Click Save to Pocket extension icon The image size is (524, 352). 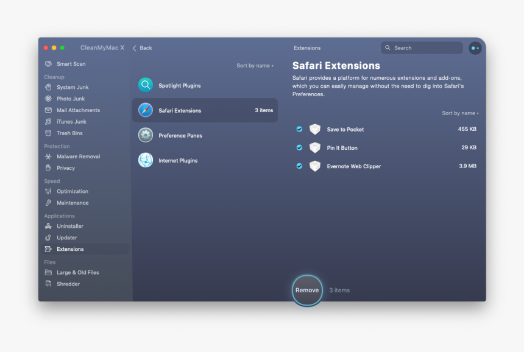click(315, 129)
